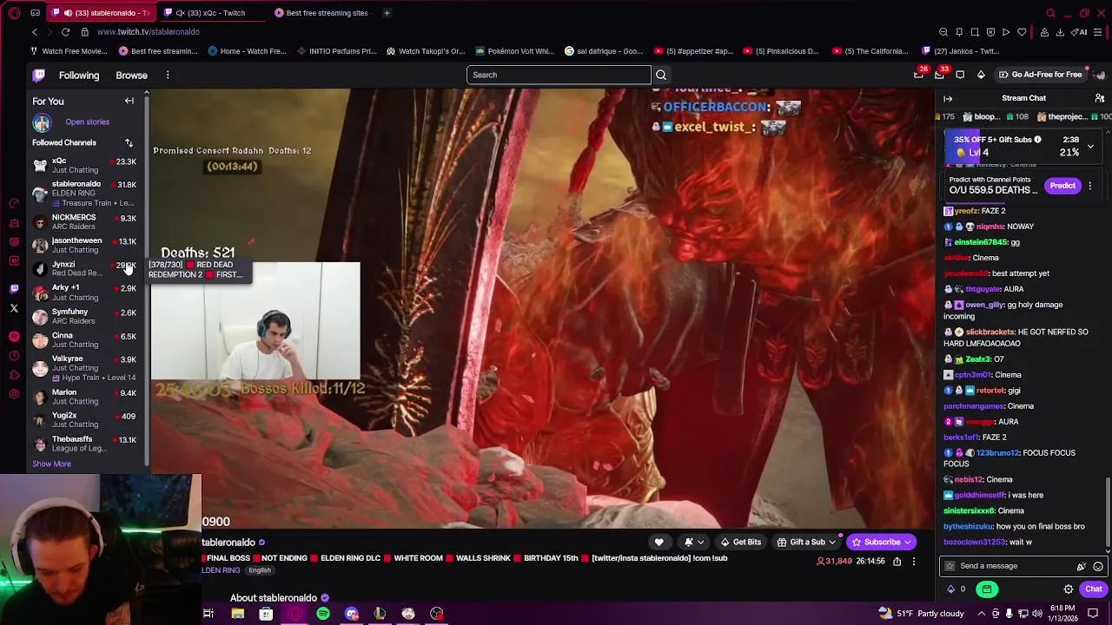1112x625 pixels.
Task: Sort the Followed Channels list
Action: pos(129,142)
